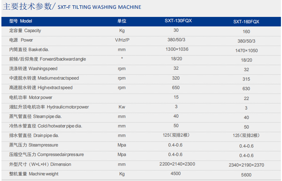Click the title 'SXT-F TILTING WASHING MACHINE'

[99, 7]
